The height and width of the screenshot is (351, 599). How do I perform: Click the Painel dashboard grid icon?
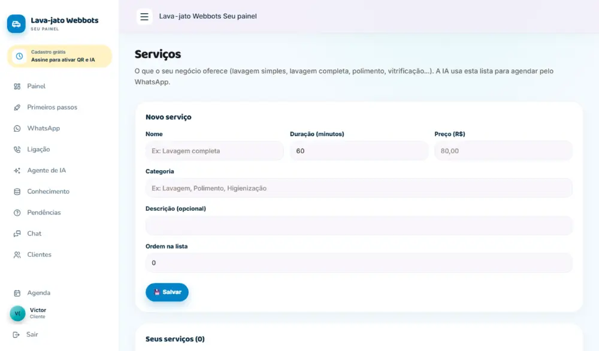(17, 86)
